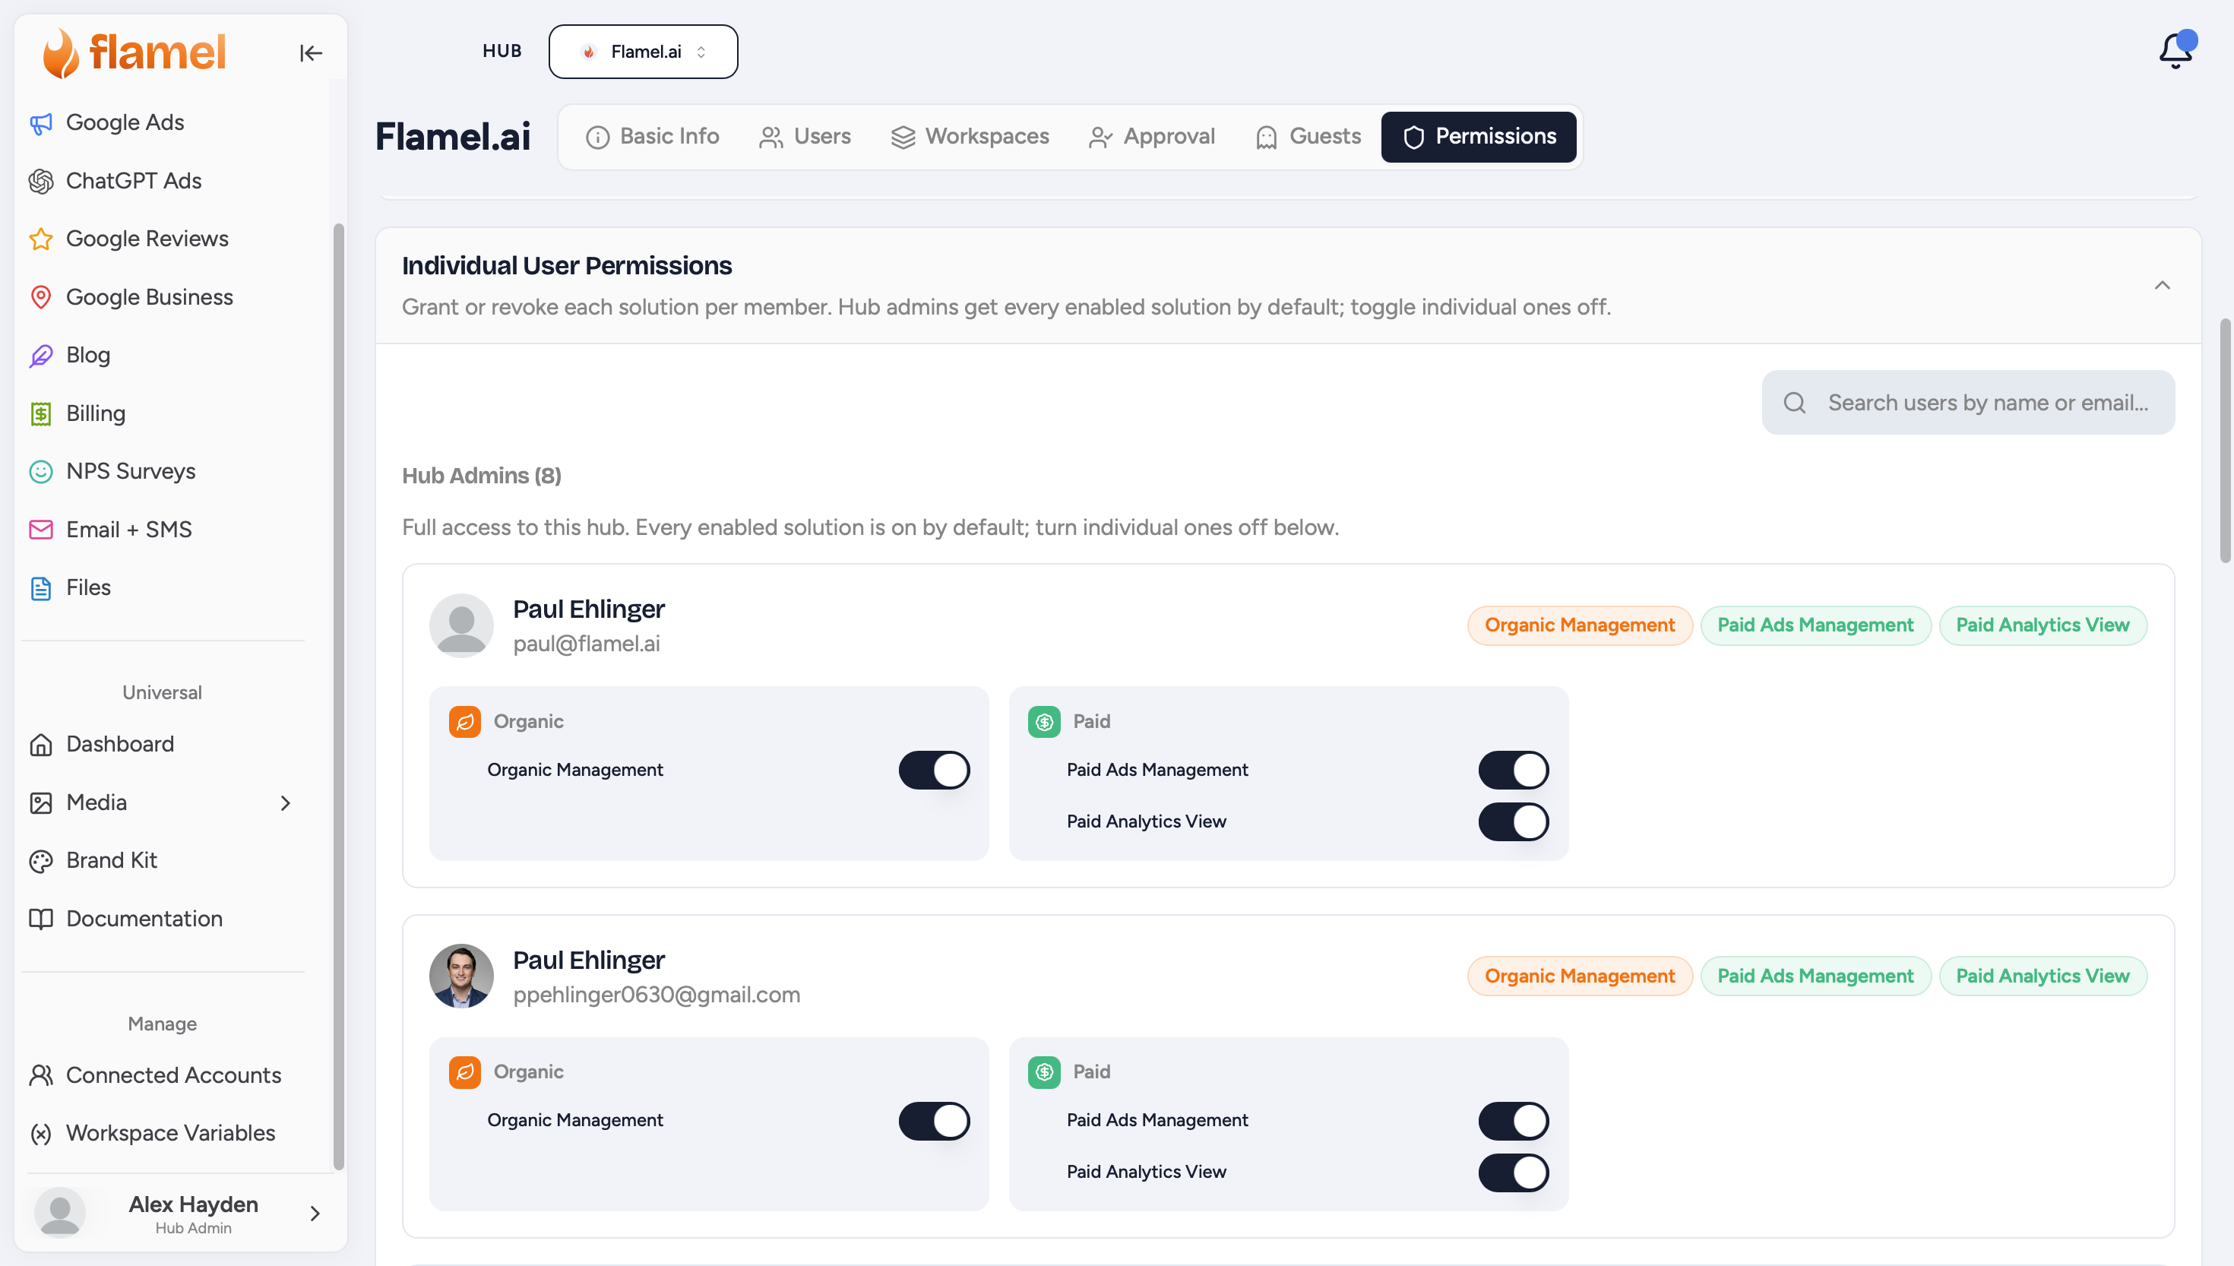Click the Brand Kit palette icon
2234x1266 pixels.
pos(41,861)
